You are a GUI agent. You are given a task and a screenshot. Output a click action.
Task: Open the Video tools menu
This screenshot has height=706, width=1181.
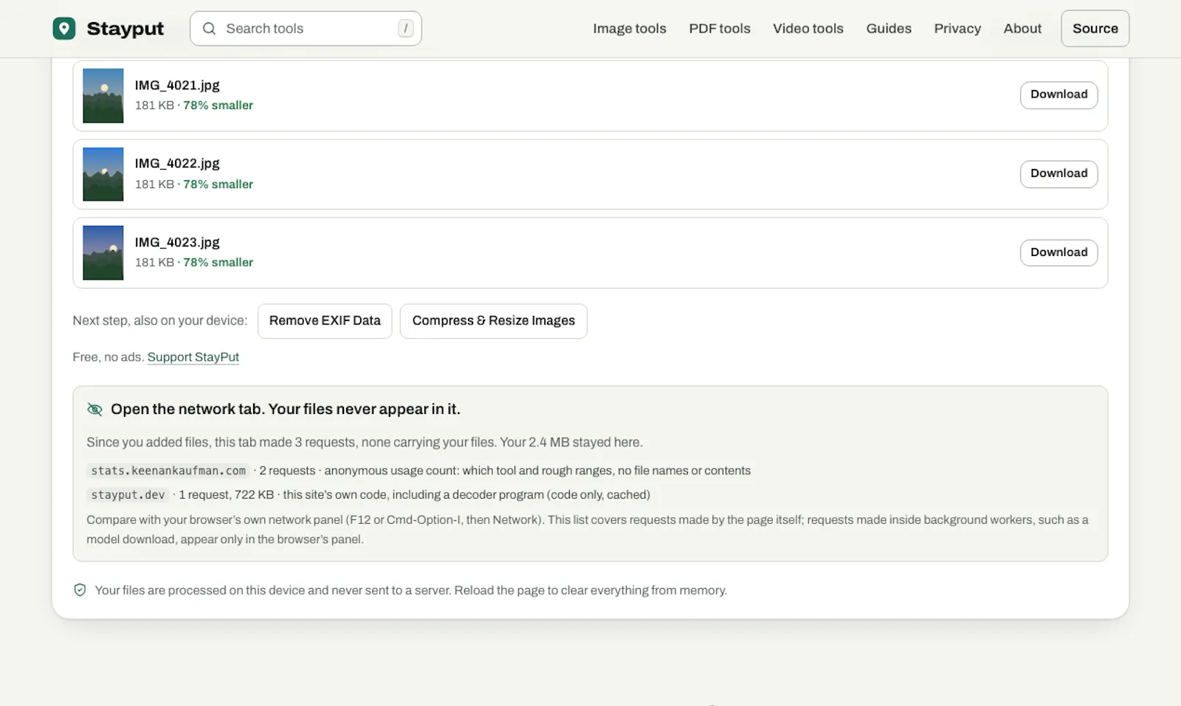point(808,28)
